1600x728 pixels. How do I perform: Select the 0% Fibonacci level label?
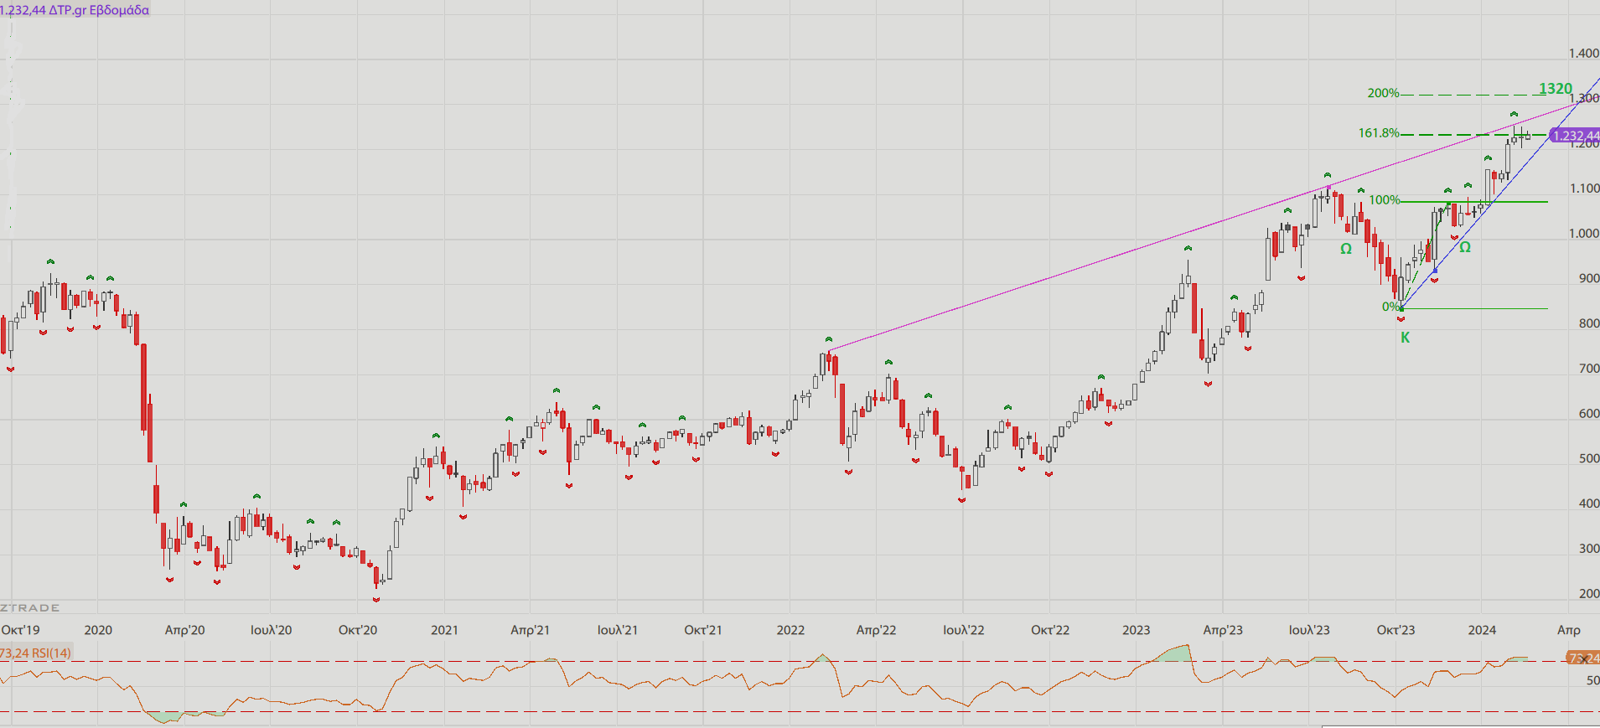click(1390, 307)
